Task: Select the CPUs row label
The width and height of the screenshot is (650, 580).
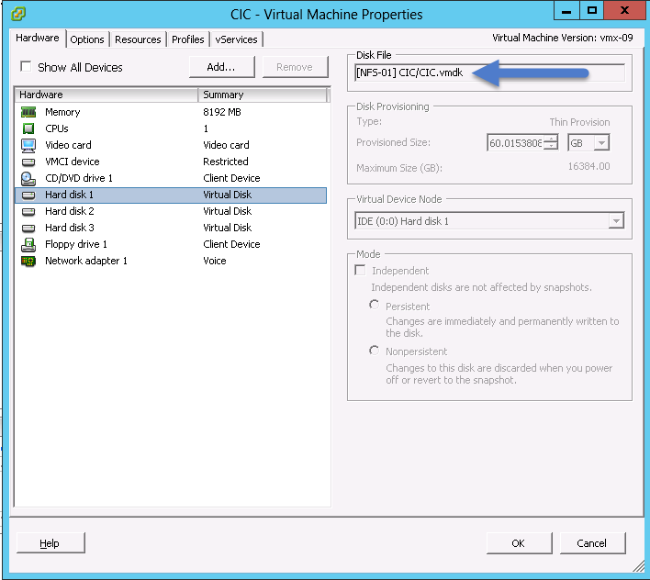Action: tap(57, 128)
